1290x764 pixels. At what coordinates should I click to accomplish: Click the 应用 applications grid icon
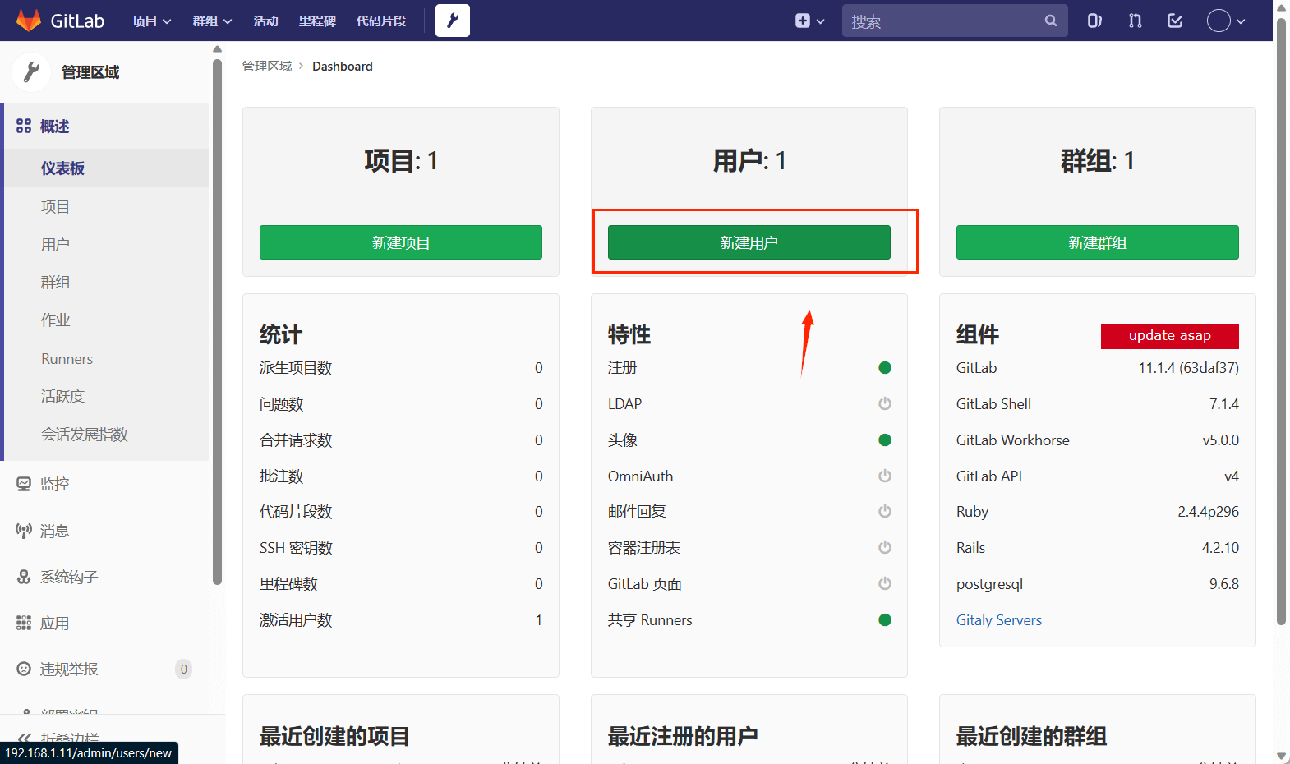pos(24,623)
